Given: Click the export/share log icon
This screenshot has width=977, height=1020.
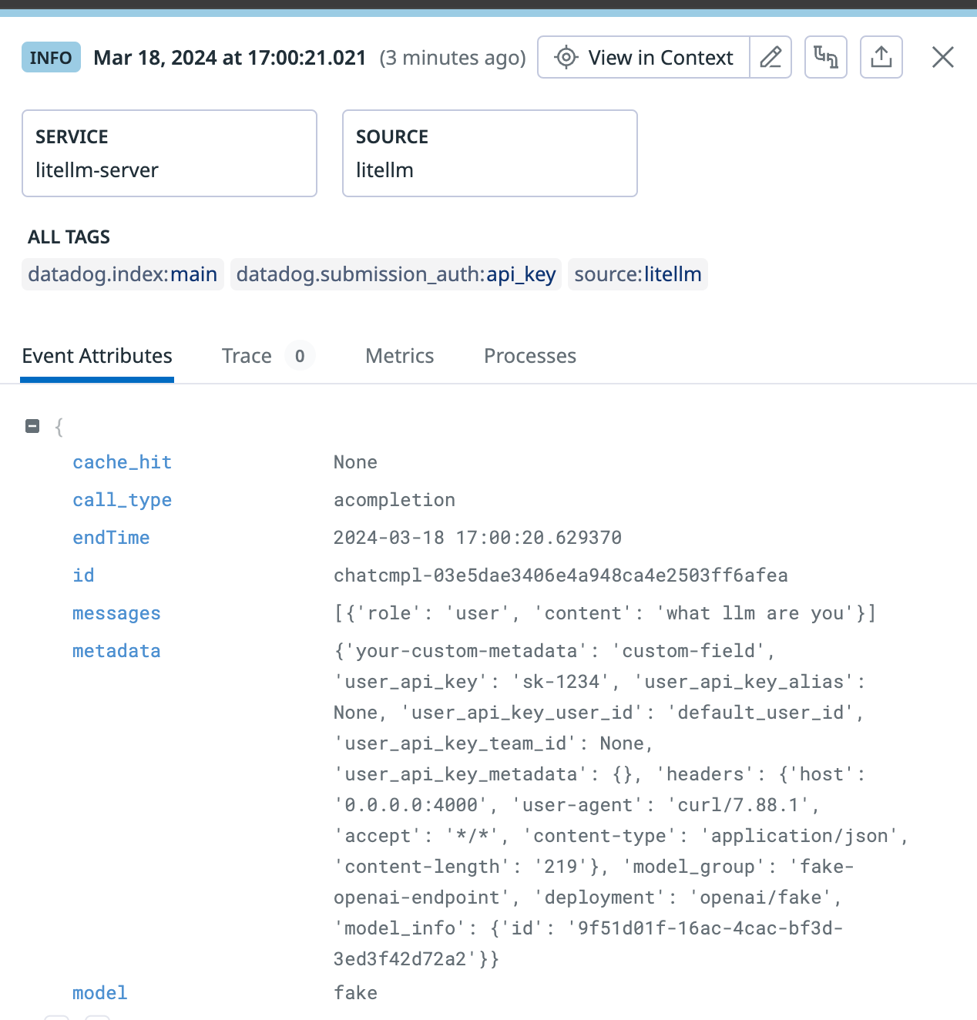Looking at the screenshot, I should (x=881, y=57).
